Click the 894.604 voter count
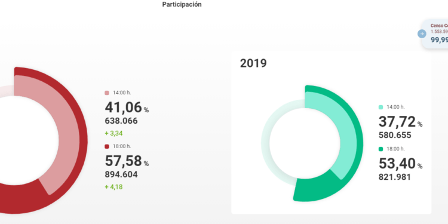Image resolution: width=448 pixels, height=224 pixels. pos(121,174)
